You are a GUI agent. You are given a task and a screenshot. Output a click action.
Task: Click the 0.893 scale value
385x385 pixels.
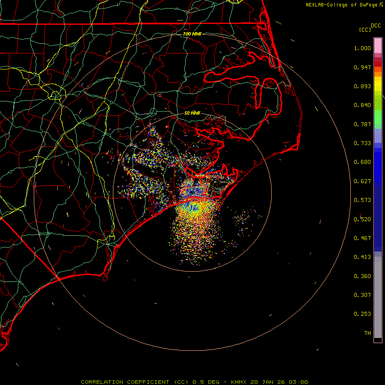(362, 86)
